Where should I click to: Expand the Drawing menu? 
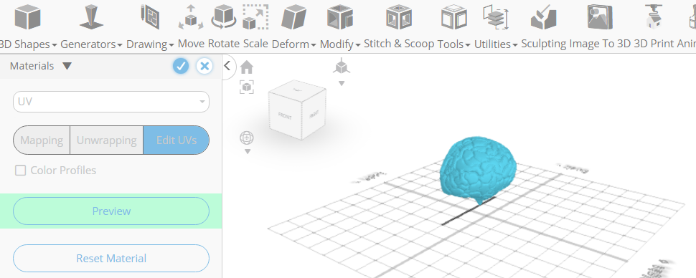171,45
